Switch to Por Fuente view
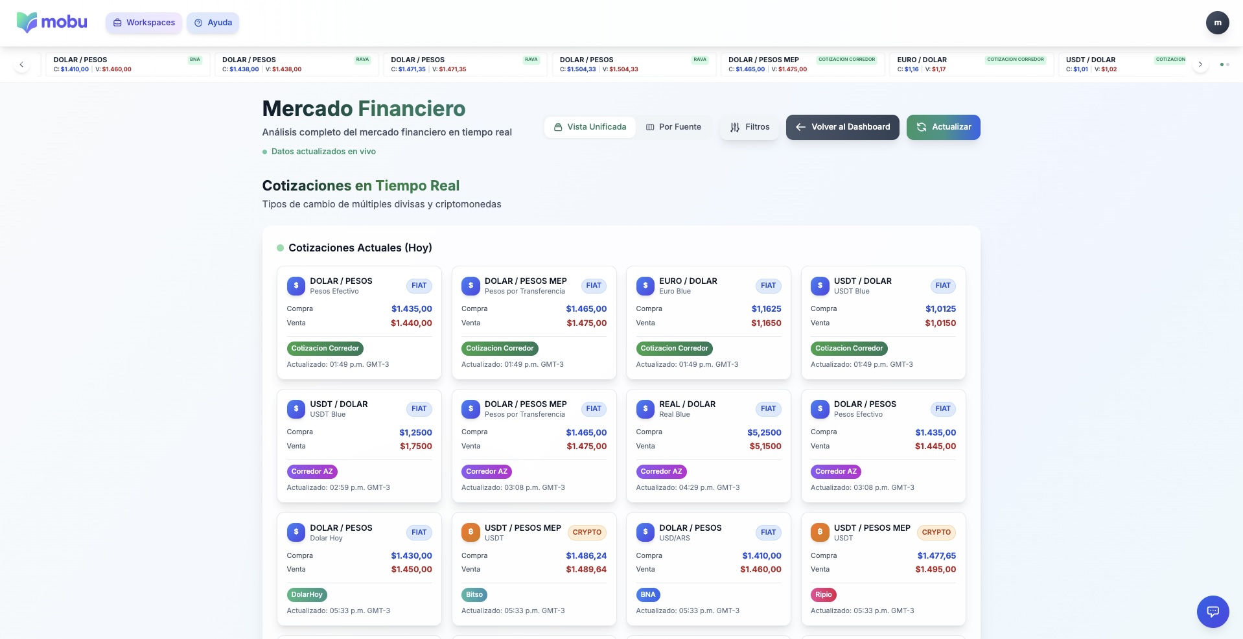The width and height of the screenshot is (1243, 639). [673, 127]
